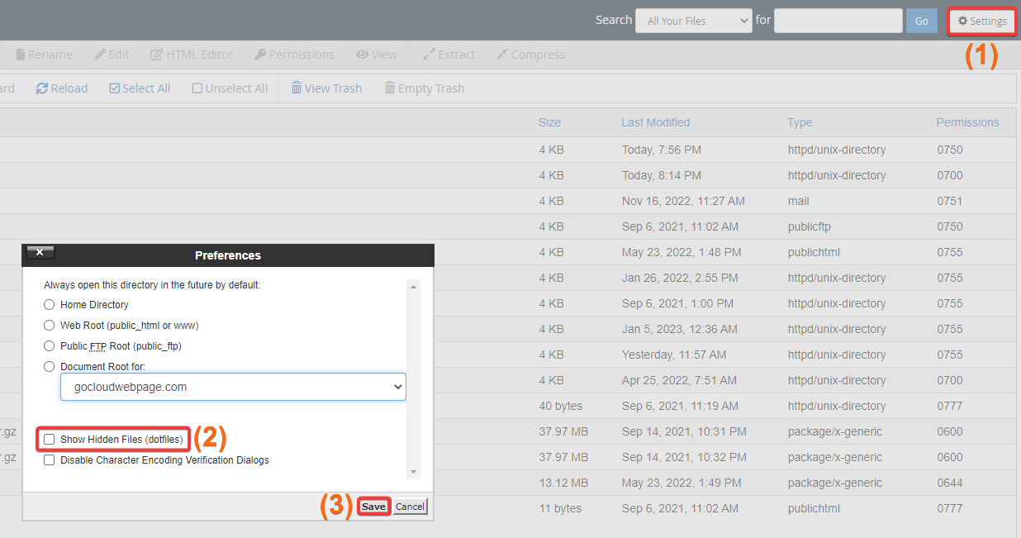Click the Permissions key toolbar item
1021x538 pixels.
[294, 55]
